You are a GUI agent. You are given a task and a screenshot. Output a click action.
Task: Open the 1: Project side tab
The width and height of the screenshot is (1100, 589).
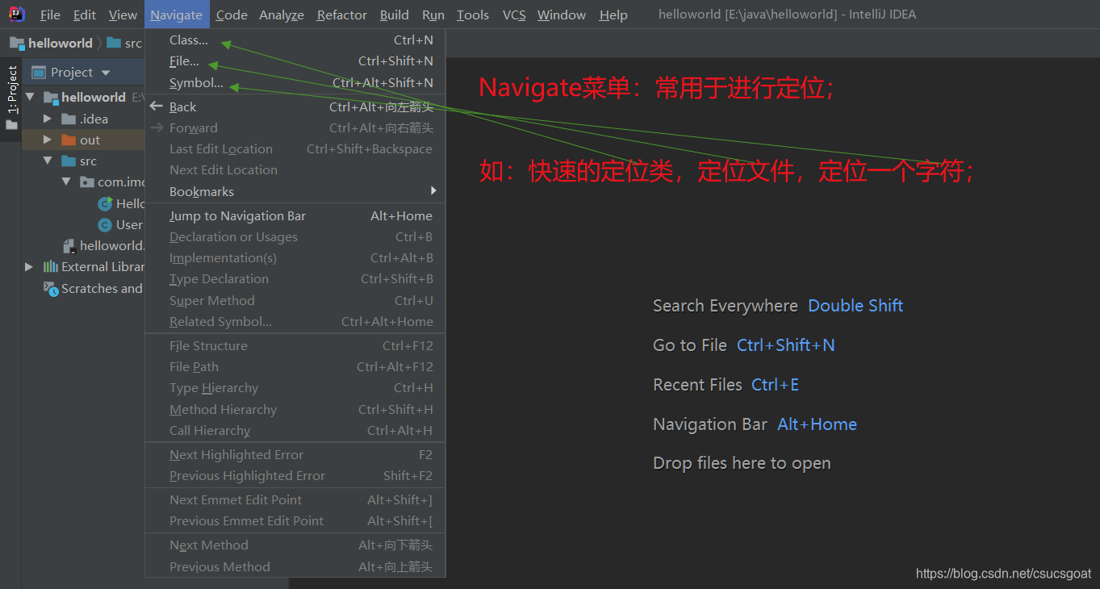pyautogui.click(x=11, y=98)
